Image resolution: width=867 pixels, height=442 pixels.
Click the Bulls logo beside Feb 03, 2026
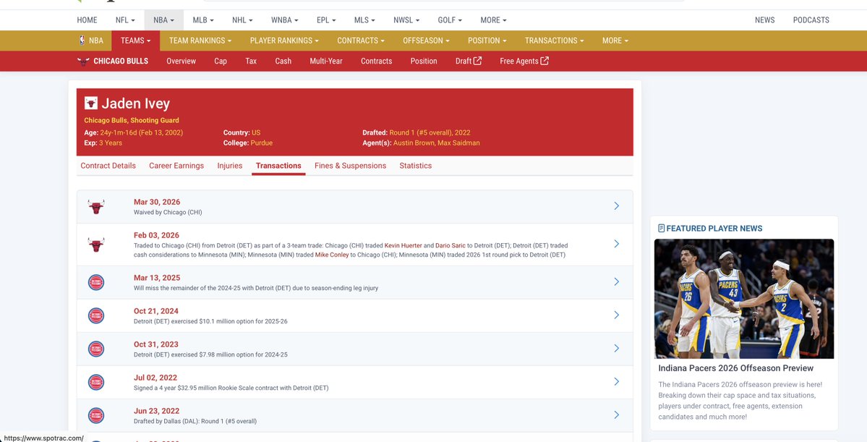pyautogui.click(x=96, y=245)
